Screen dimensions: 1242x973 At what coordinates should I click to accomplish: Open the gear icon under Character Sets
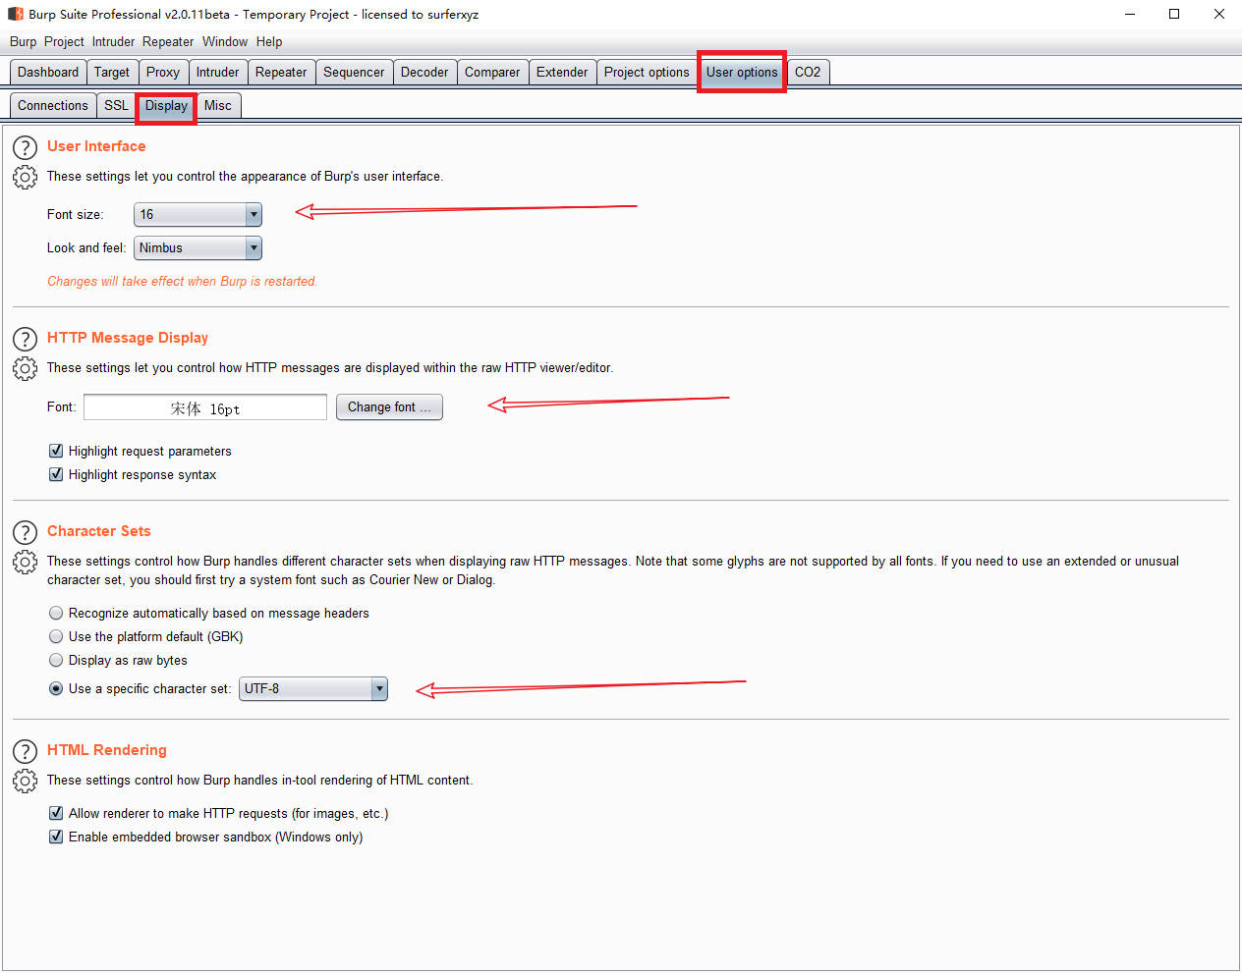coord(25,563)
